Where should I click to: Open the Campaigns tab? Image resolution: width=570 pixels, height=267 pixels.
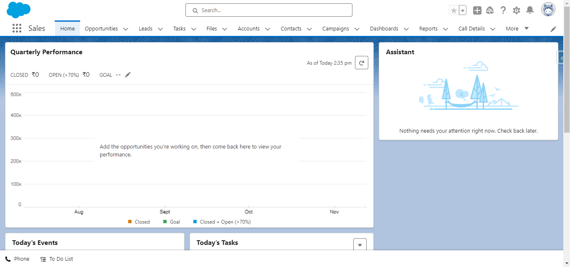336,29
